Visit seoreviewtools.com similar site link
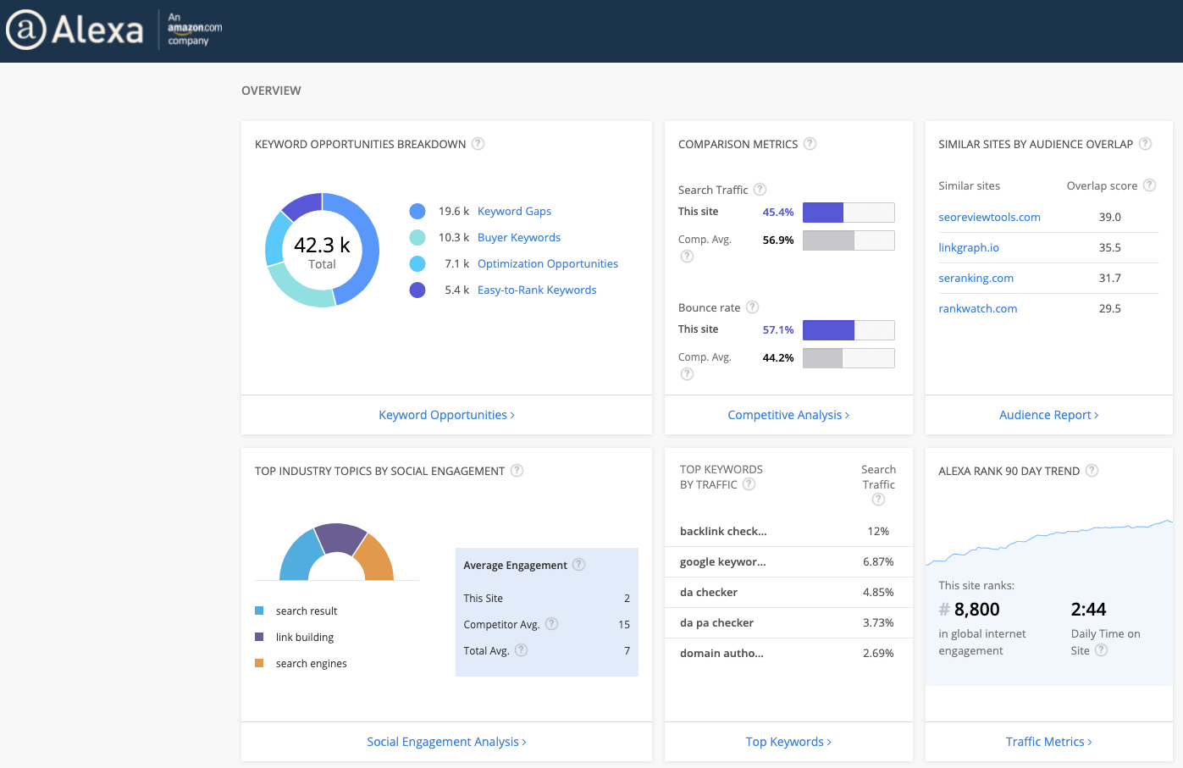The height and width of the screenshot is (768, 1183). [x=989, y=218]
